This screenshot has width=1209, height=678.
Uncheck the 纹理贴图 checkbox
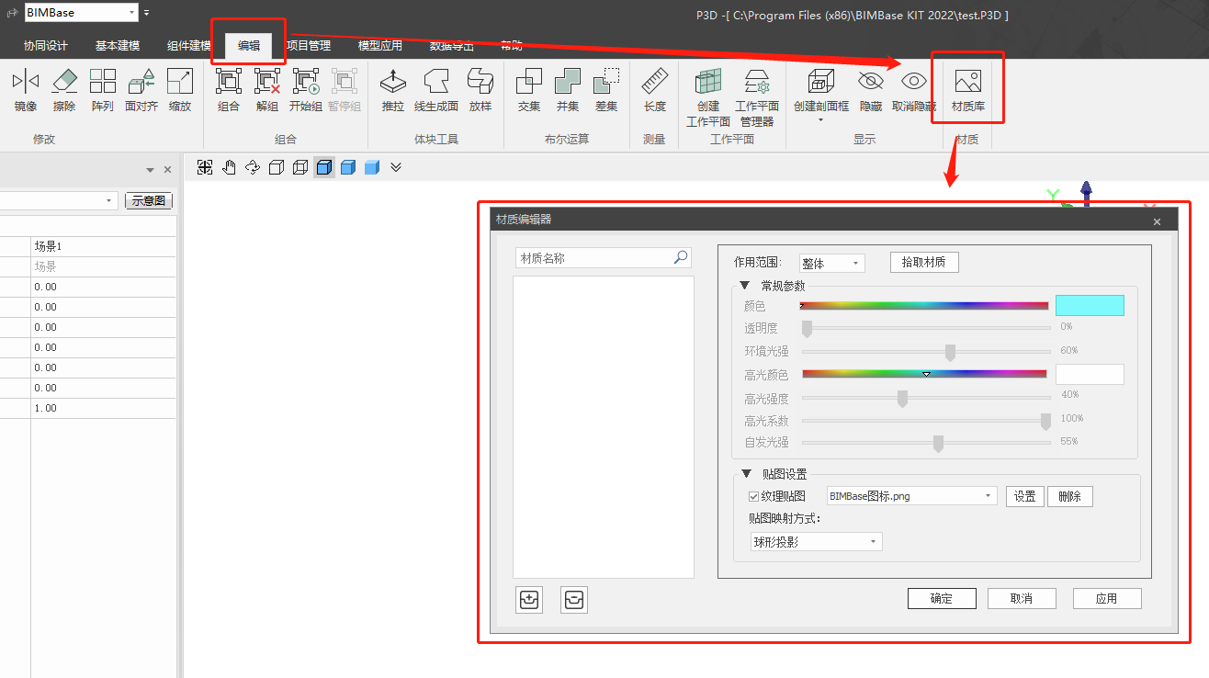tap(754, 496)
